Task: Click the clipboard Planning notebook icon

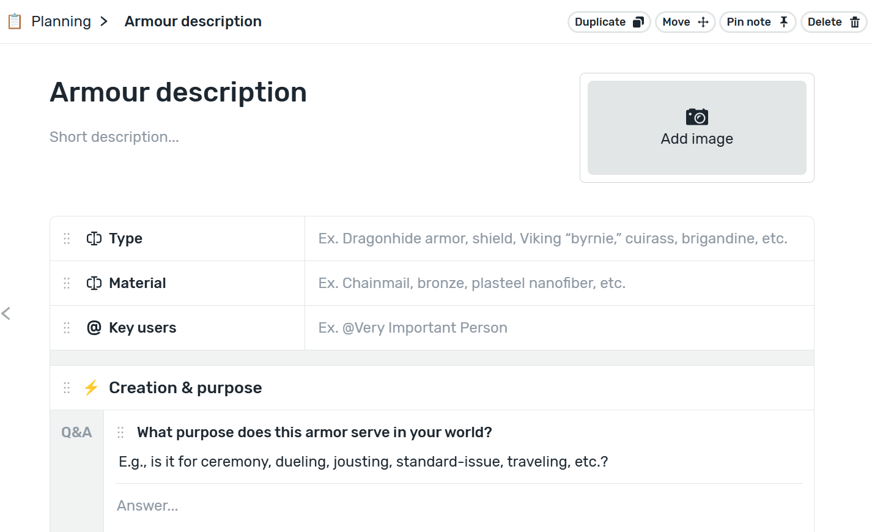Action: (x=15, y=21)
